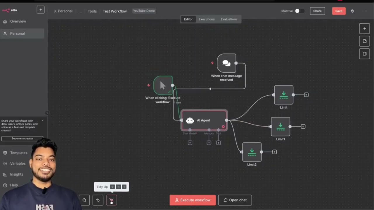
Task: Click the YouTube Demo tag
Action: (x=144, y=11)
